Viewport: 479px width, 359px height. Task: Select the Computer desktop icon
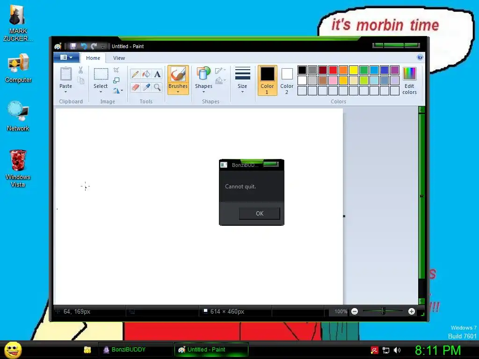18,68
